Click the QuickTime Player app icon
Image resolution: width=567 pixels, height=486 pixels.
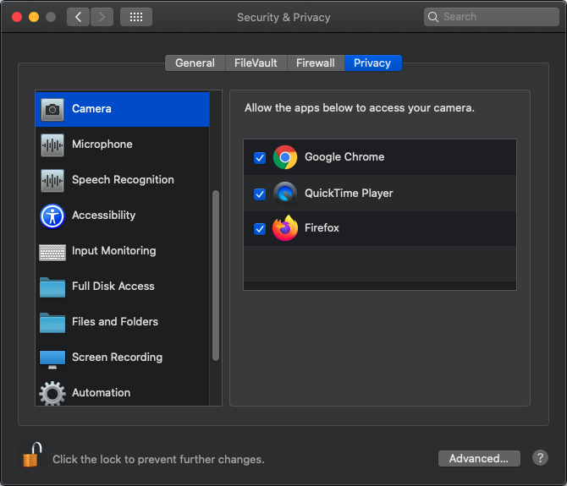click(285, 194)
